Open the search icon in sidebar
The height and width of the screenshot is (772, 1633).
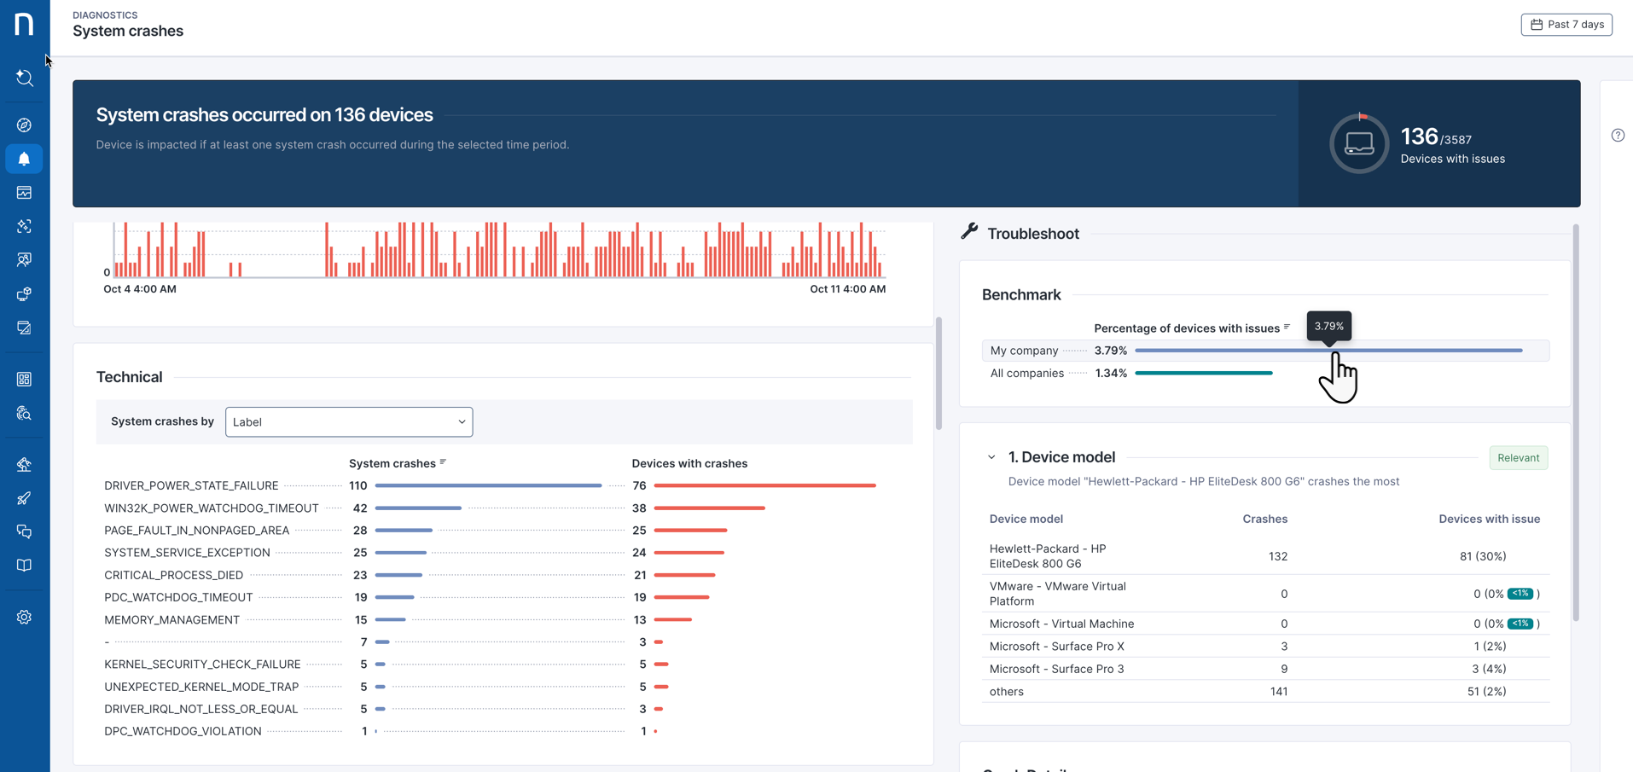tap(24, 78)
